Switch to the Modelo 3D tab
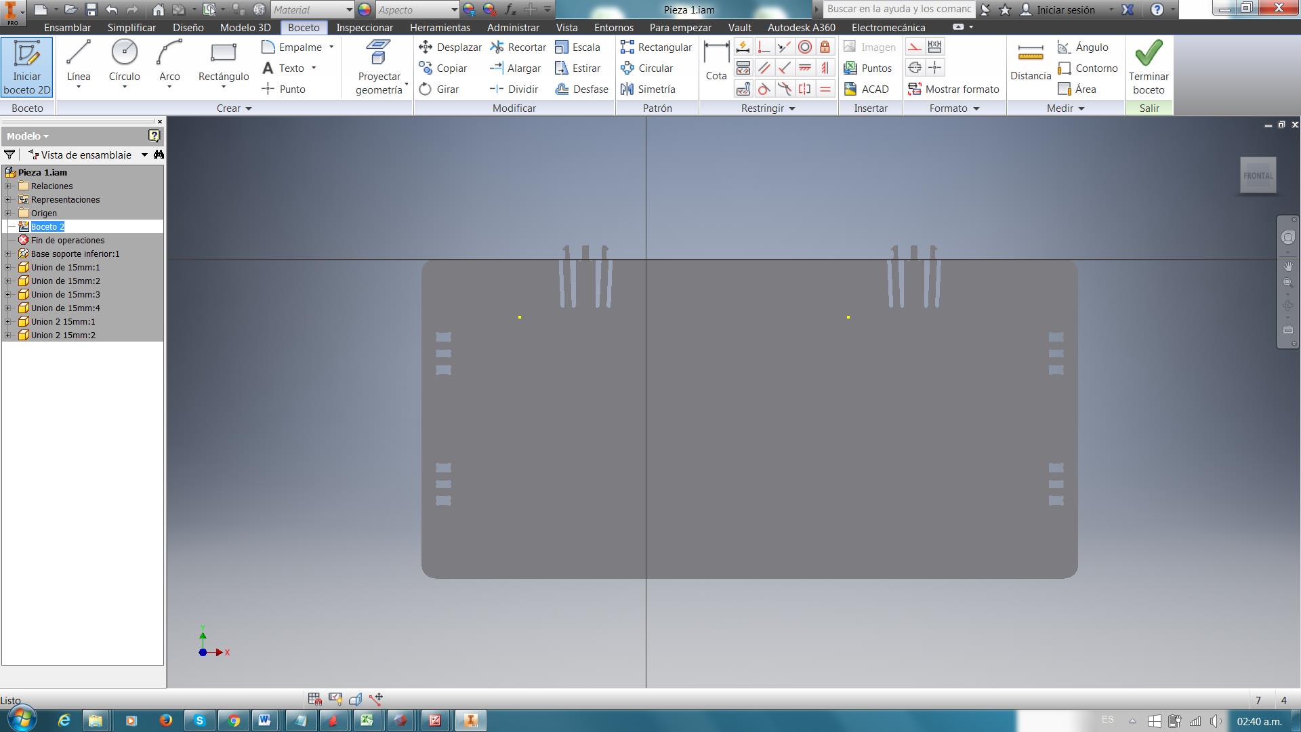Image resolution: width=1301 pixels, height=732 pixels. click(245, 28)
